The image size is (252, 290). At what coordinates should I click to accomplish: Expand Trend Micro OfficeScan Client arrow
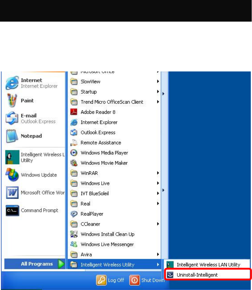pos(158,102)
